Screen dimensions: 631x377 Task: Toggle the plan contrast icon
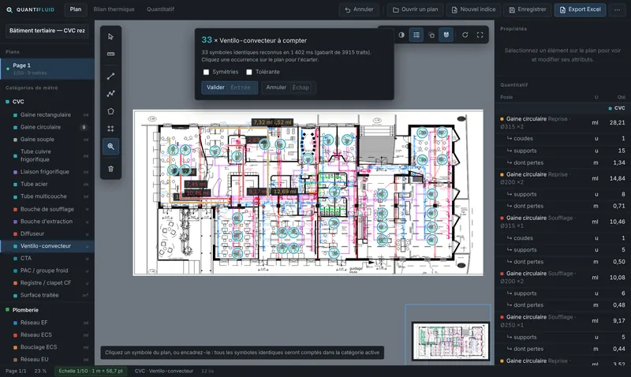click(x=401, y=35)
